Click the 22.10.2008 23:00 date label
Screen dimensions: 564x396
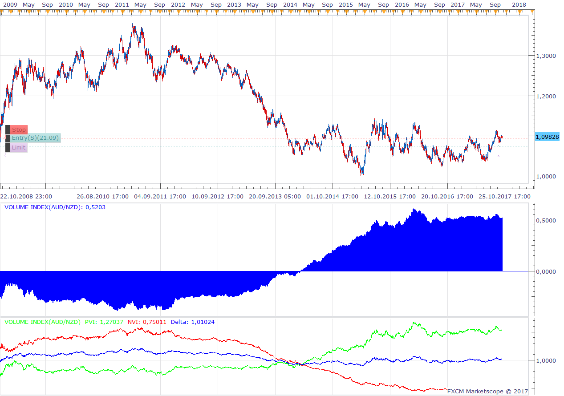coord(26,196)
